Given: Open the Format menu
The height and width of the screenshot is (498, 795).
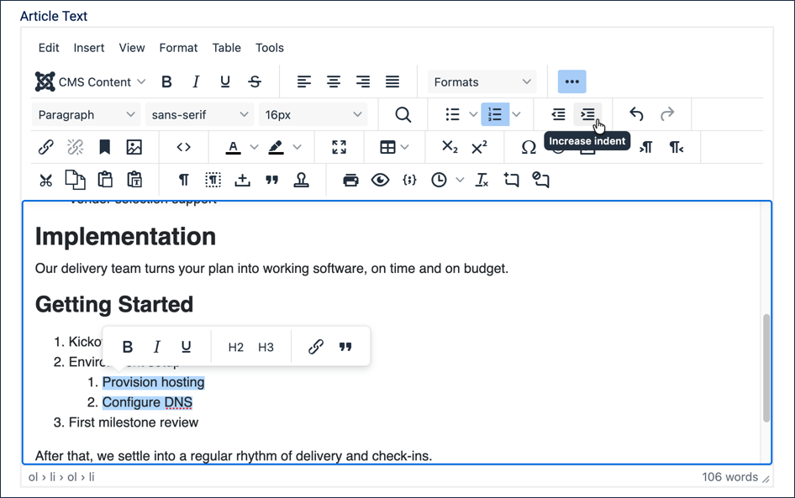Looking at the screenshot, I should point(178,48).
